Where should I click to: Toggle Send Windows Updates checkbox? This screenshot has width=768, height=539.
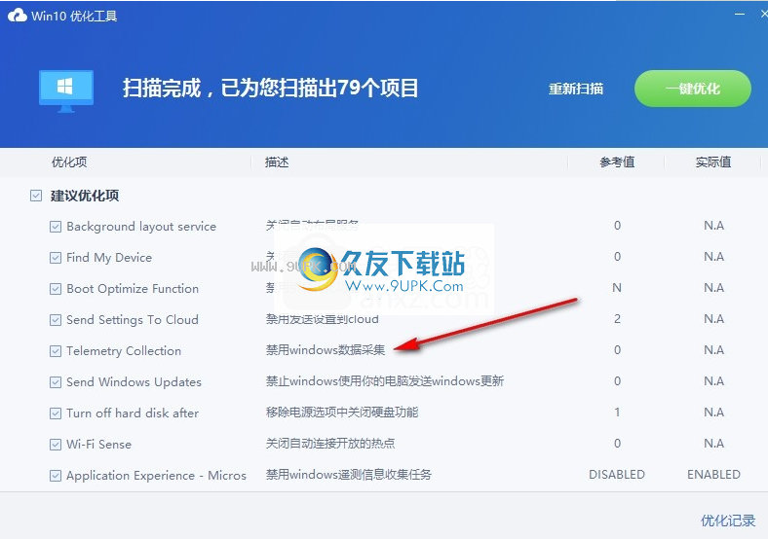56,382
